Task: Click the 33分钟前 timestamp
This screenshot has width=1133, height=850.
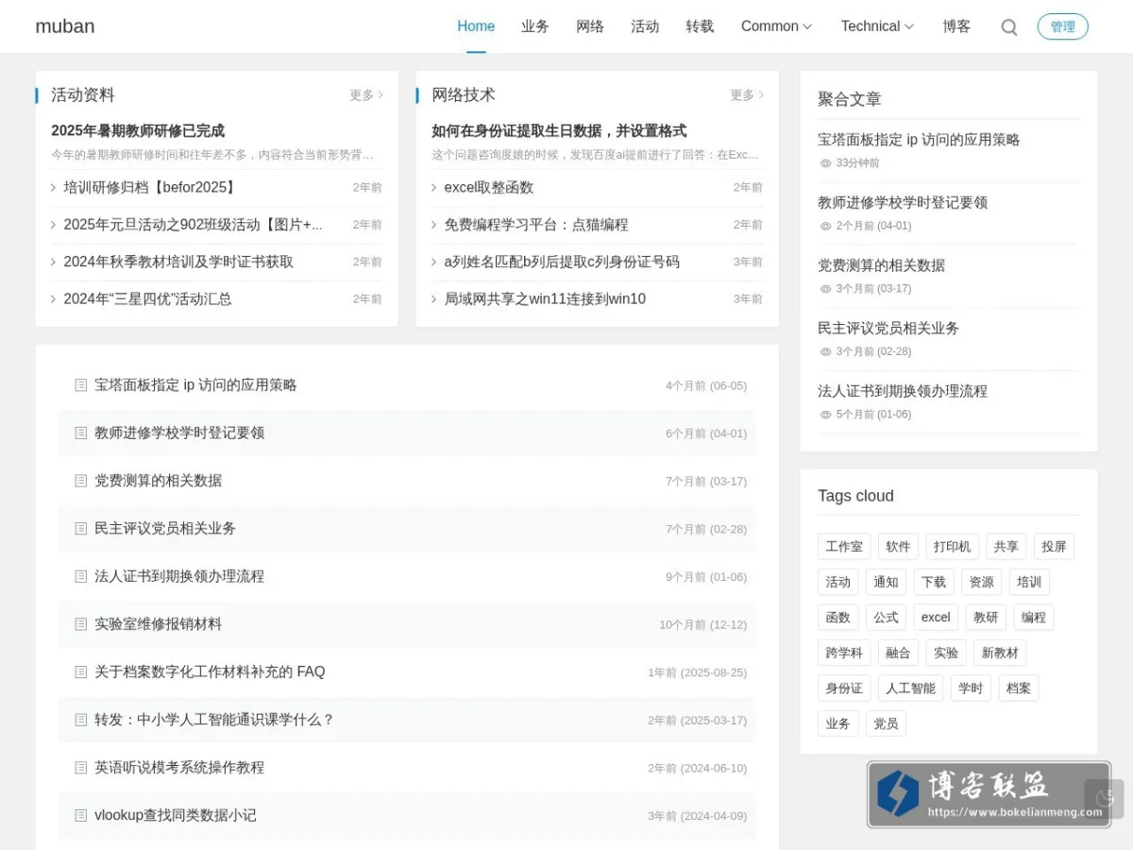Action: click(857, 163)
